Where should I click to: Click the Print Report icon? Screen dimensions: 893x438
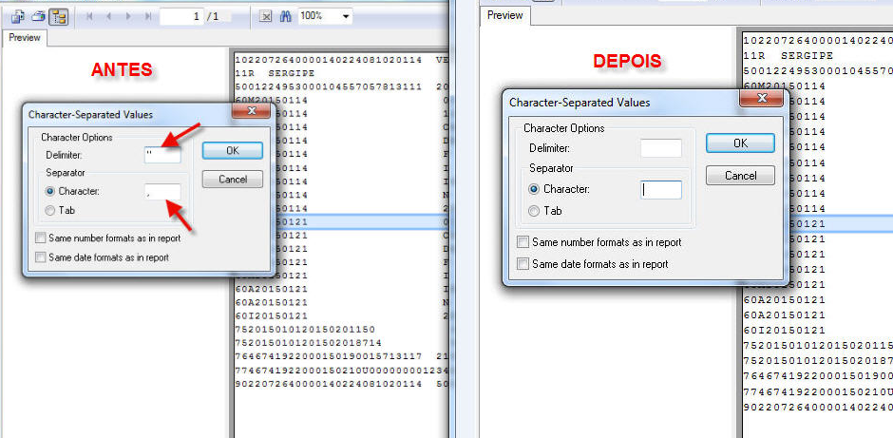(38, 16)
